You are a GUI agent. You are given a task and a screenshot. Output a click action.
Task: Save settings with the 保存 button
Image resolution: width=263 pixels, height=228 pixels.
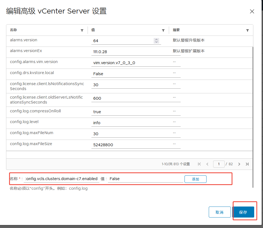tap(243, 212)
